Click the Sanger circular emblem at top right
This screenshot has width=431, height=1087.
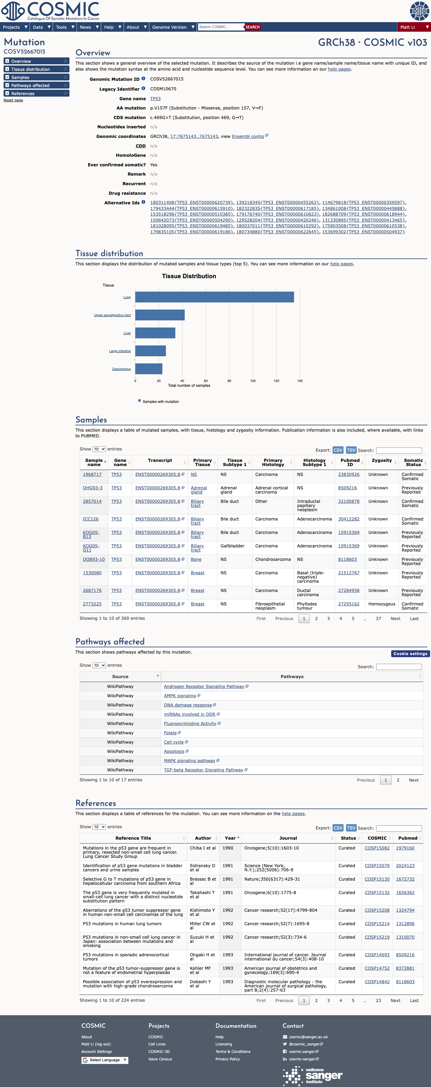point(419,11)
